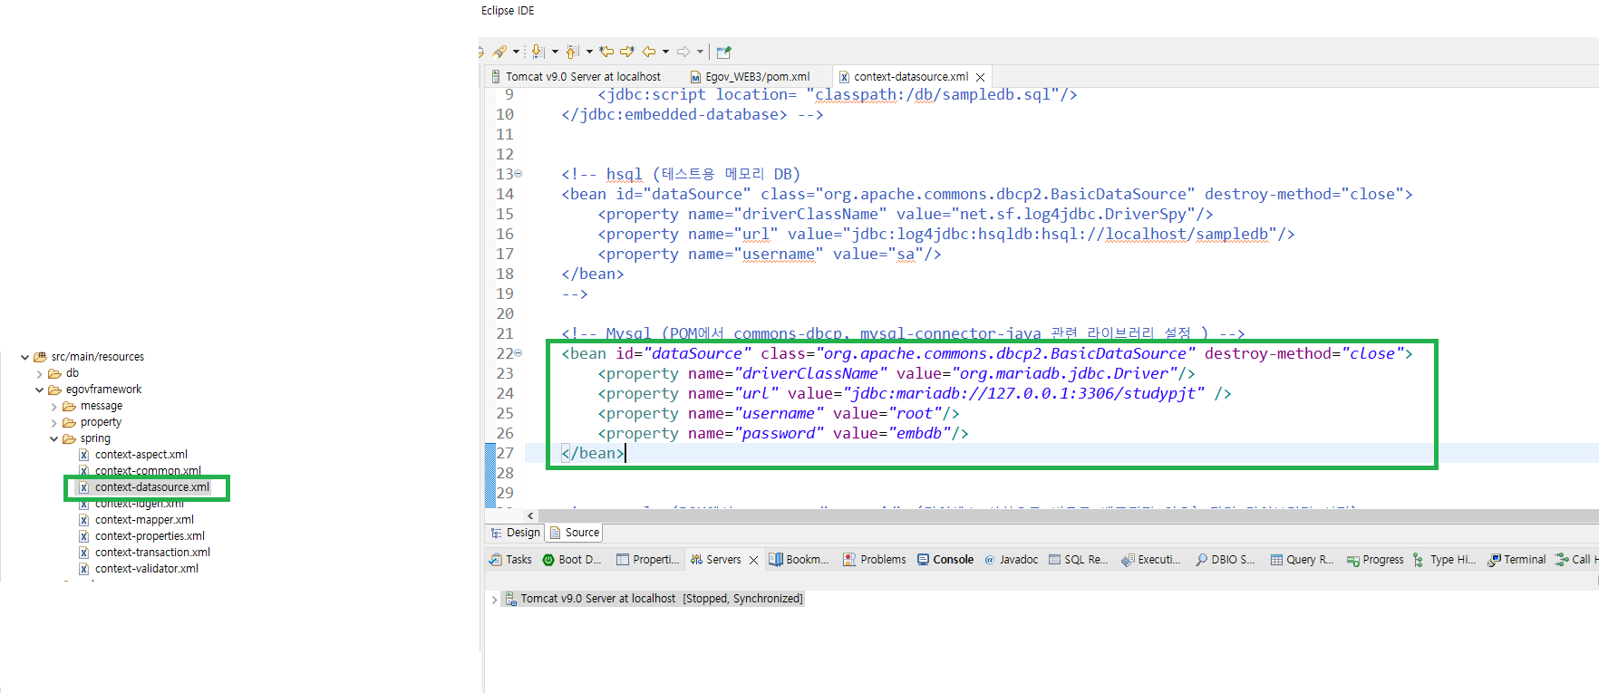Viewport: 1599px width, 693px height.
Task: Open the Progress view tab
Action: coord(1375,560)
